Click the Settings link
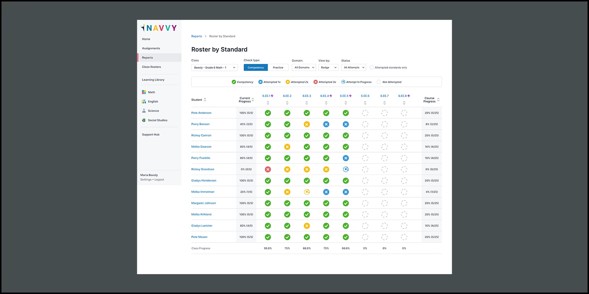 point(146,180)
